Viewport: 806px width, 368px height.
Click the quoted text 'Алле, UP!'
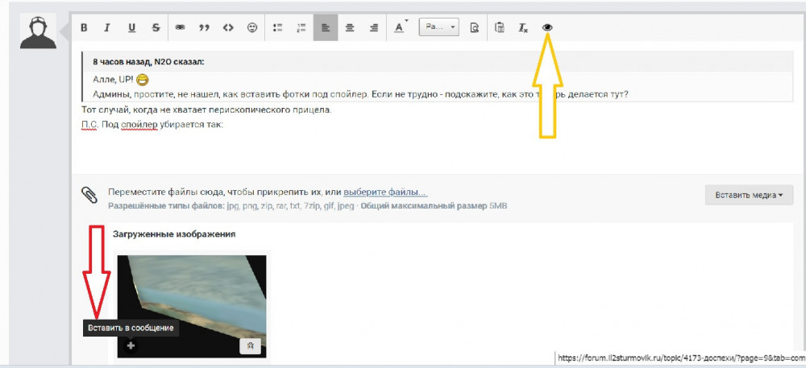(114, 80)
